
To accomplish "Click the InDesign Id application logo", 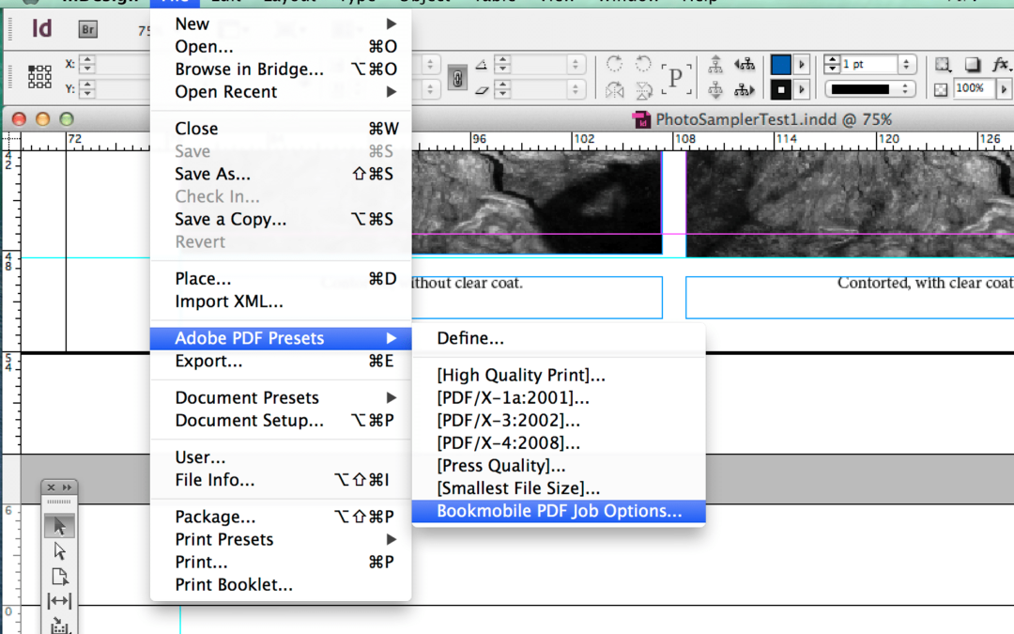I will pos(41,28).
